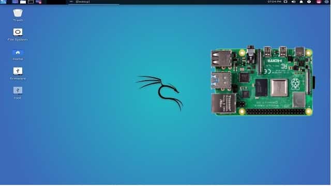The height and width of the screenshot is (186, 331).
Task: Open the file manager panel launcher
Action: [x=23, y=2]
